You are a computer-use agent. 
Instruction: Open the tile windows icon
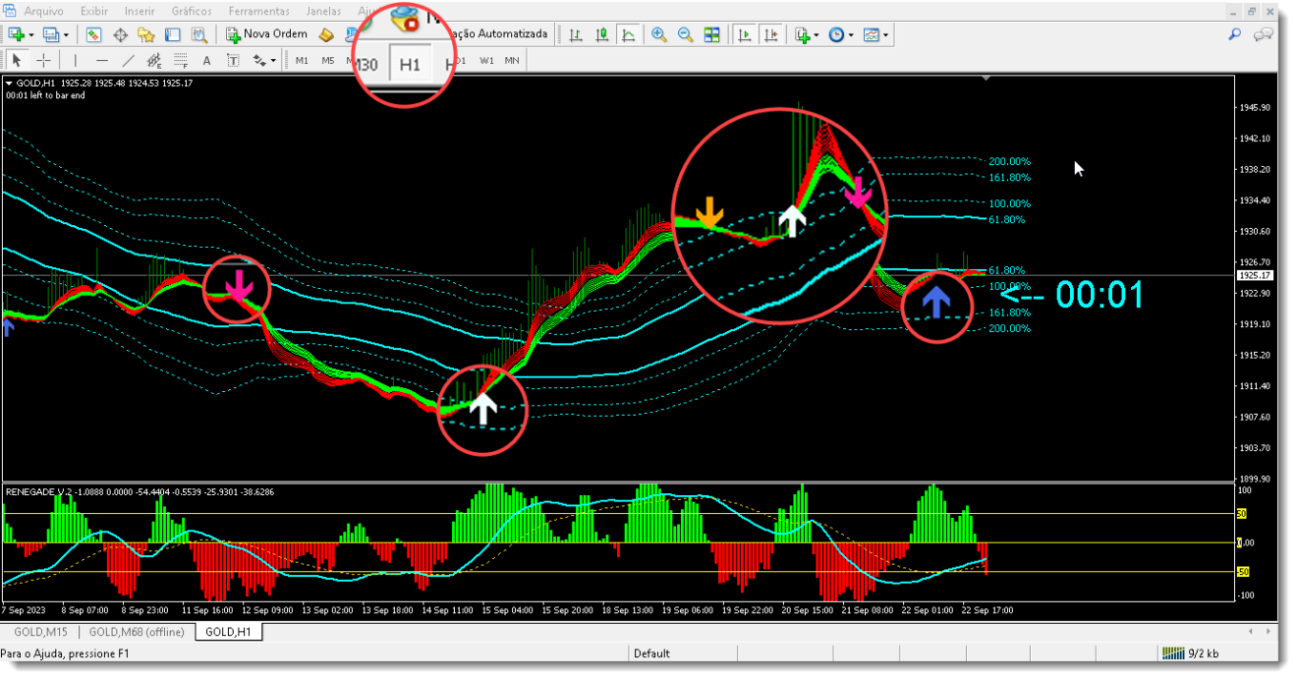pos(712,34)
